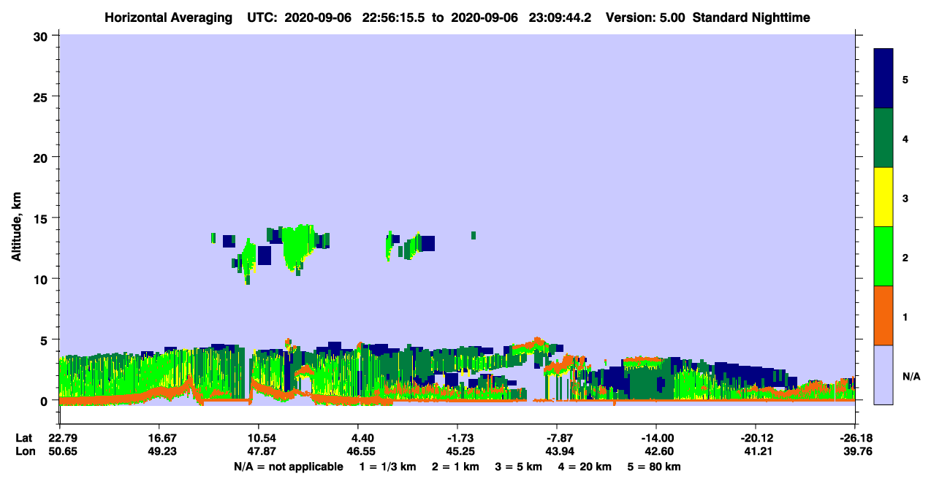Screen dimensions: 950x487
Task: Click the legend entry '2 = 1 km'
Action: point(455,467)
